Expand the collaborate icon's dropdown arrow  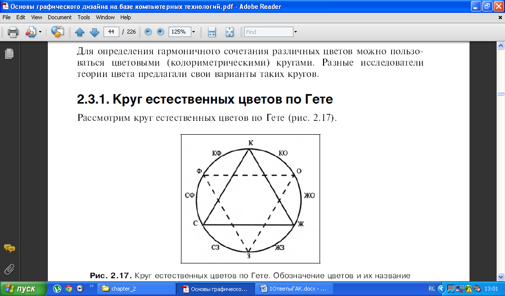(40, 32)
